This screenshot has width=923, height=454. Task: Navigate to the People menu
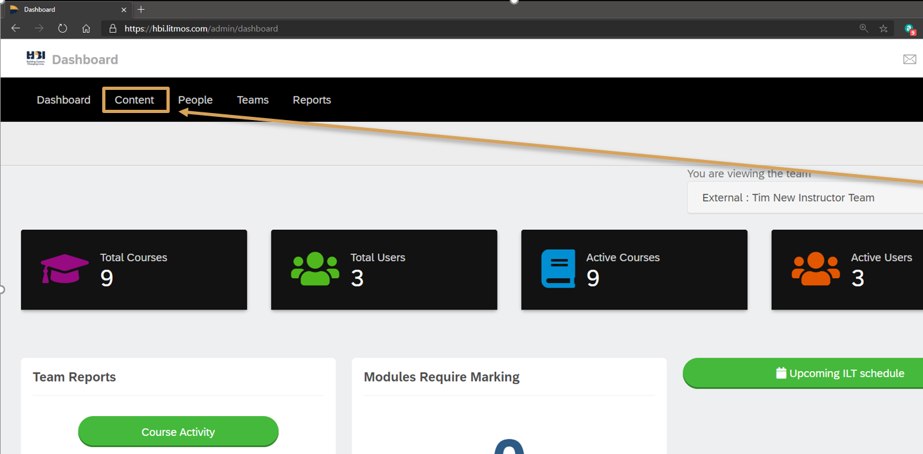click(195, 100)
